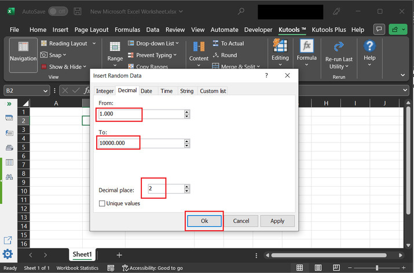Viewport: 414px width, 273px height.
Task: Enable the Unique values checkbox
Action: click(102, 203)
